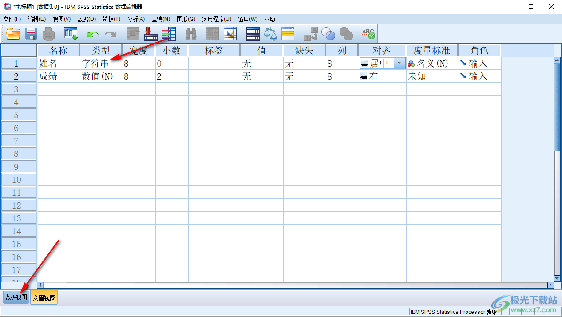Click the decimals cell showing 2

(x=171, y=76)
